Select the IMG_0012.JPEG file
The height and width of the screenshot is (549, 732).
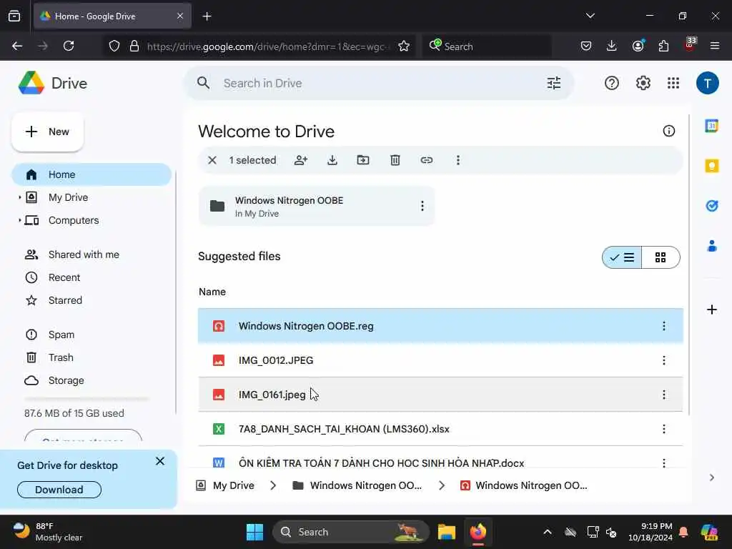[440, 360]
